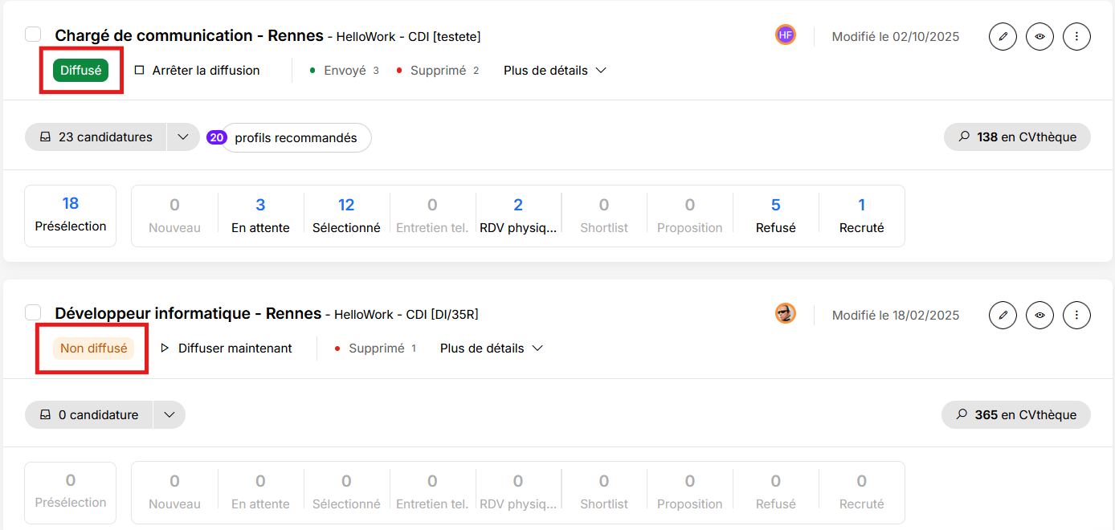Expand Plus de détails for Chargé de communication
This screenshot has width=1115, height=530.
pyautogui.click(x=554, y=71)
